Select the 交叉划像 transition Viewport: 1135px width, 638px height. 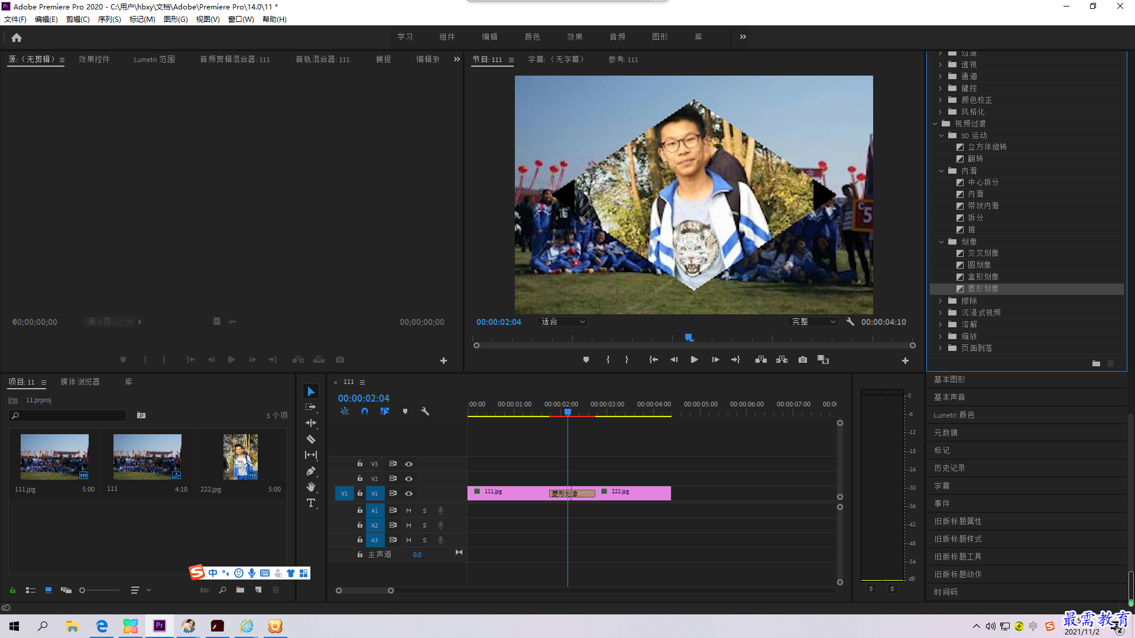pos(983,253)
